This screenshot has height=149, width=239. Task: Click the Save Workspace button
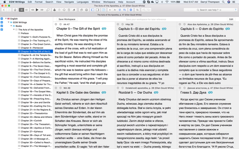[67, 19]
